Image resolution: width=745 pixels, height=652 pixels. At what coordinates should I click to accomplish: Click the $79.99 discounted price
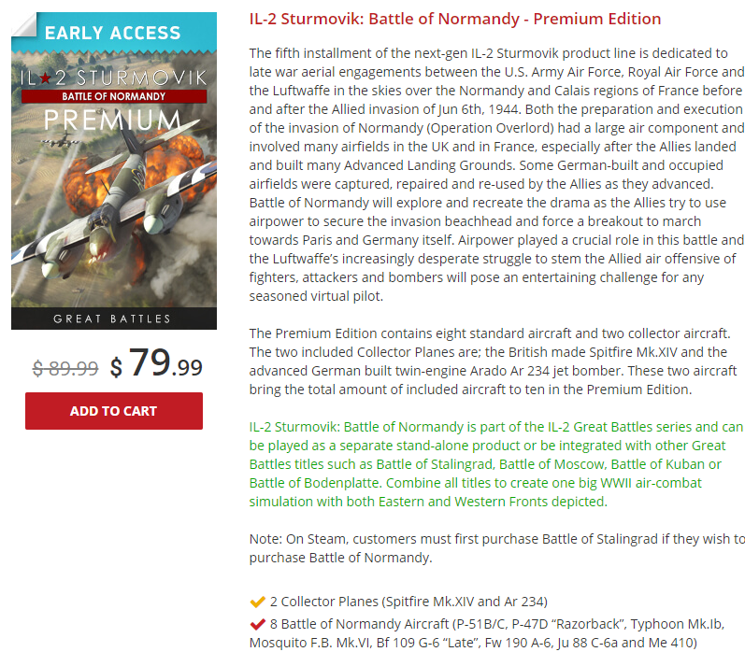pyautogui.click(x=157, y=364)
